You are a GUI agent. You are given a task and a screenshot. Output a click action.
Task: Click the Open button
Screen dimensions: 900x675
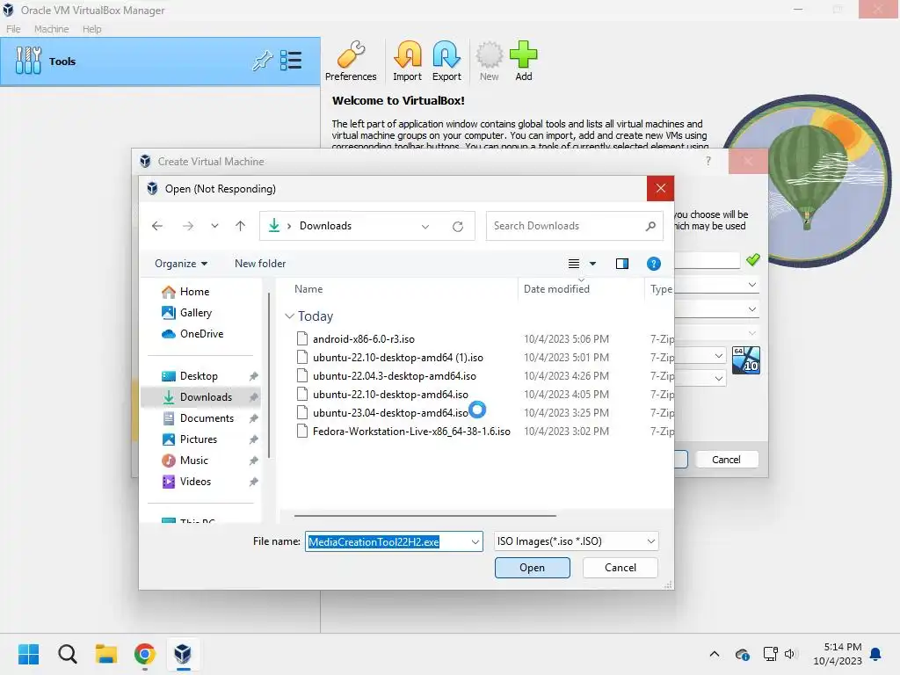point(532,568)
